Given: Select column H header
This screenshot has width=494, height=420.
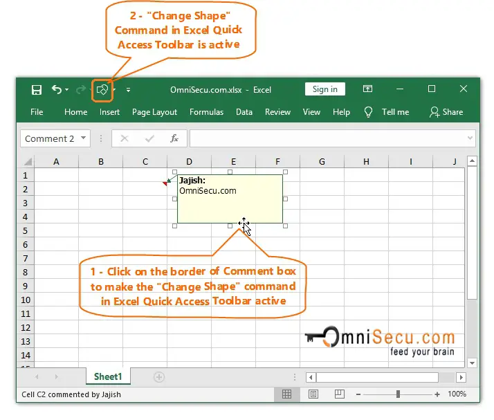Looking at the screenshot, I should point(366,162).
